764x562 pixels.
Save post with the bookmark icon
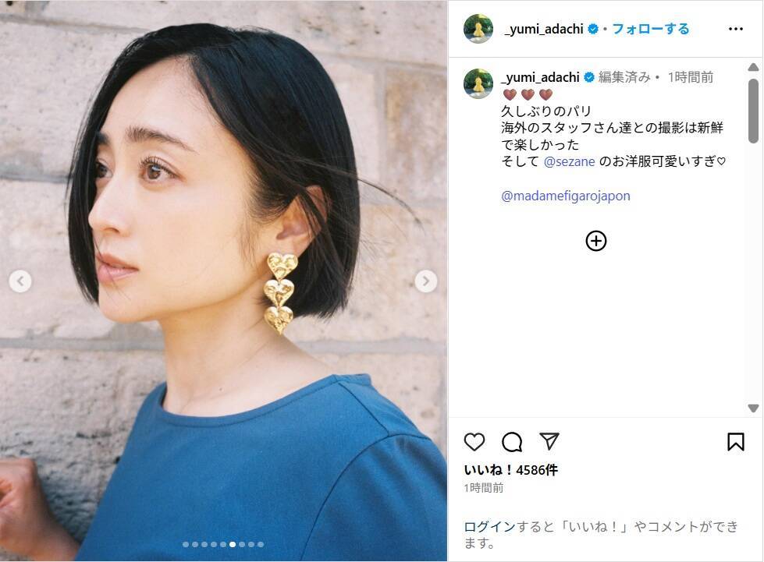click(x=735, y=441)
